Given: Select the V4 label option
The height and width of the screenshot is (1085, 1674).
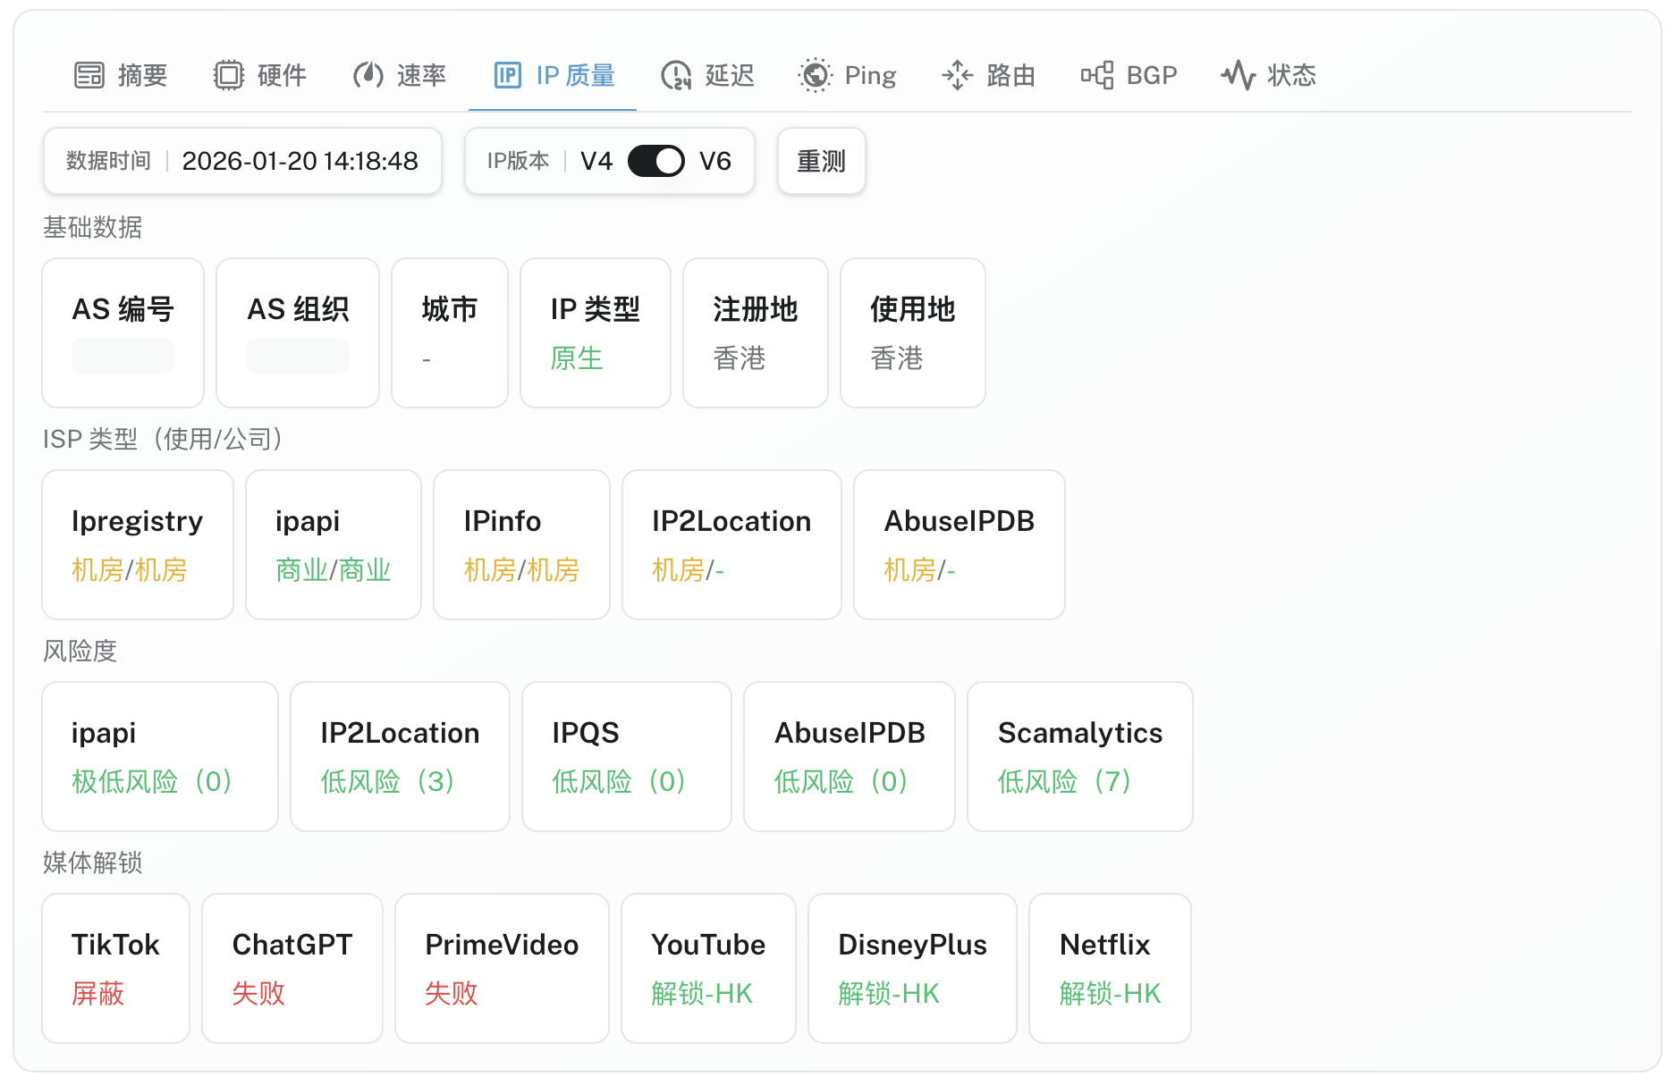Looking at the screenshot, I should pos(596,161).
